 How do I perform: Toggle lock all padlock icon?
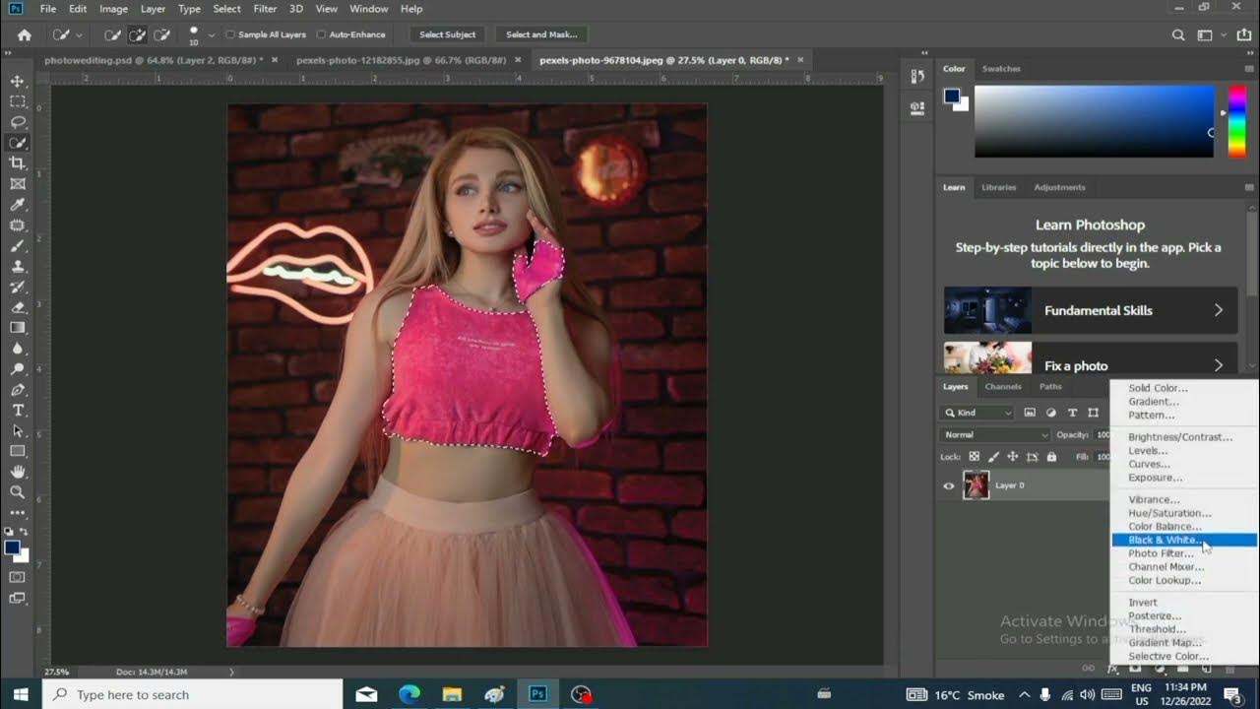pyautogui.click(x=1051, y=457)
